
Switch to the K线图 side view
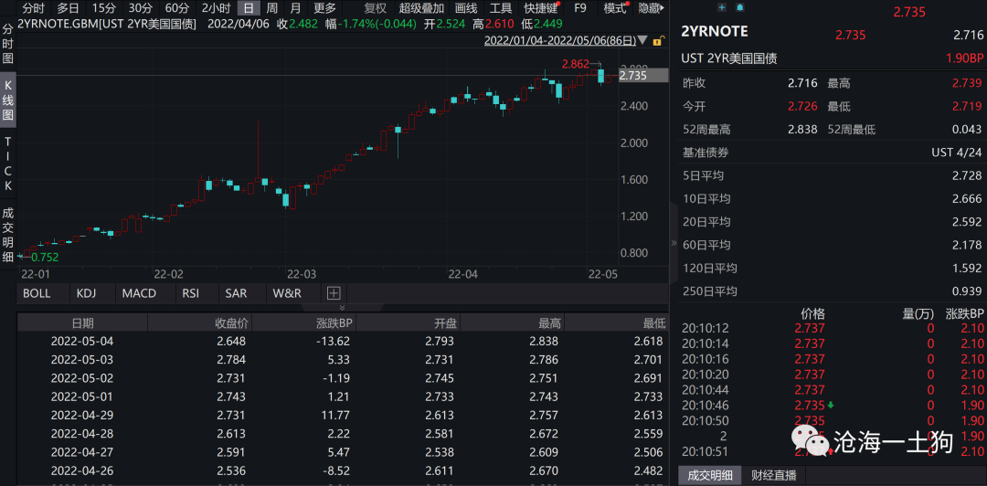pos(8,100)
